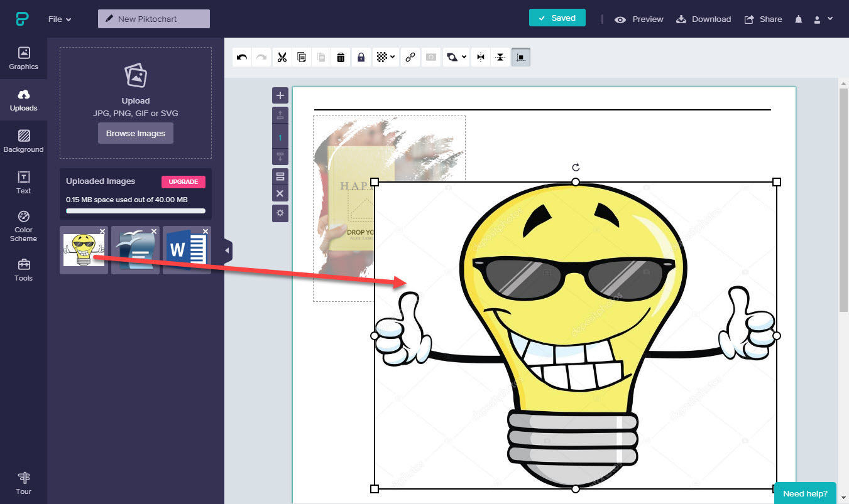Move the block down
849x504 pixels.
click(x=280, y=157)
